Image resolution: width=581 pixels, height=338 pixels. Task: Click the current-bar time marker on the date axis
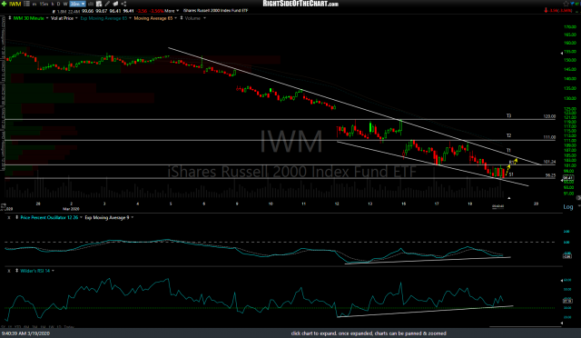coord(497,206)
